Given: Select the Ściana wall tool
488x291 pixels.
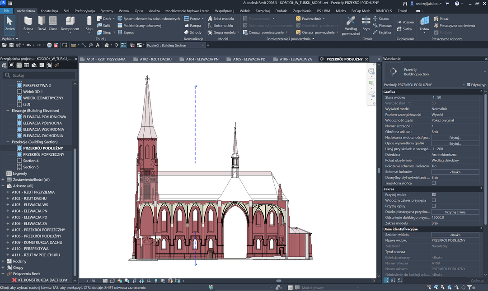Looking at the screenshot, I should [x=28, y=23].
